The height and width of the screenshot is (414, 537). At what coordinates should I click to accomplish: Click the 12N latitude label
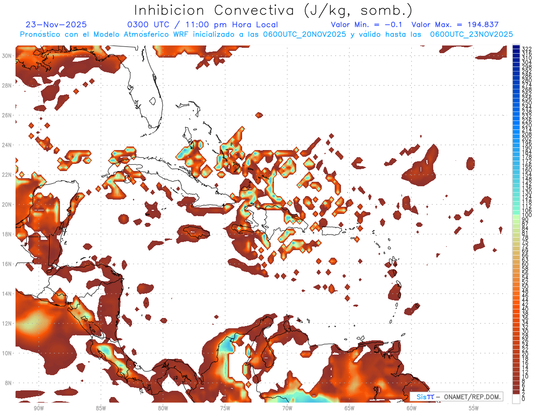point(8,323)
